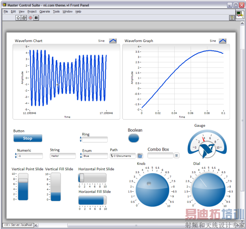Viewport: 246px width, 229px height.
Task: Click the Combo Box label
Action: (x=158, y=149)
